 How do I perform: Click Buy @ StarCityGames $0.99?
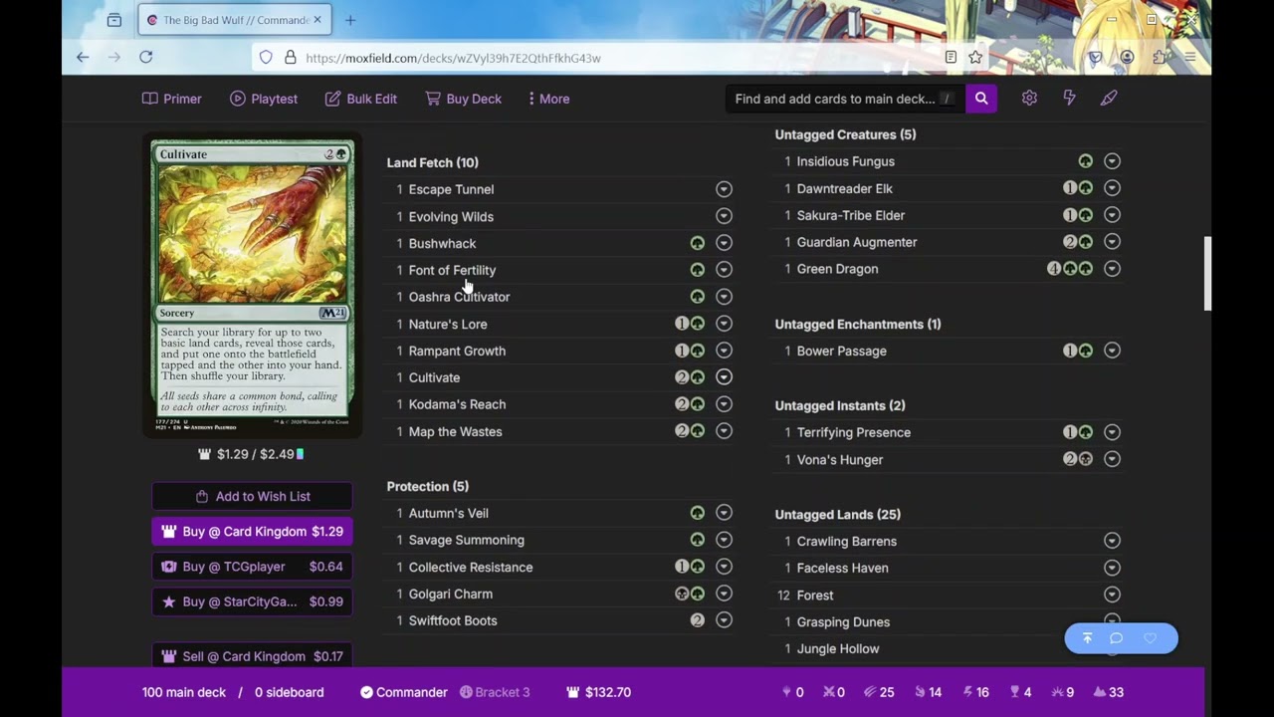tap(252, 601)
